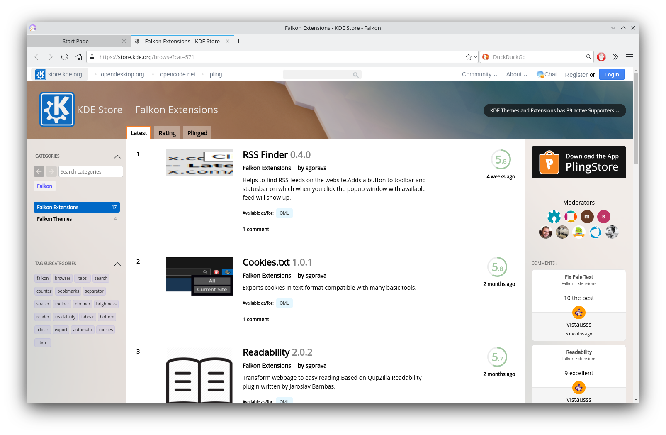The height and width of the screenshot is (435, 666).
Task: Open the COMMENTS section link
Action: pos(544,264)
